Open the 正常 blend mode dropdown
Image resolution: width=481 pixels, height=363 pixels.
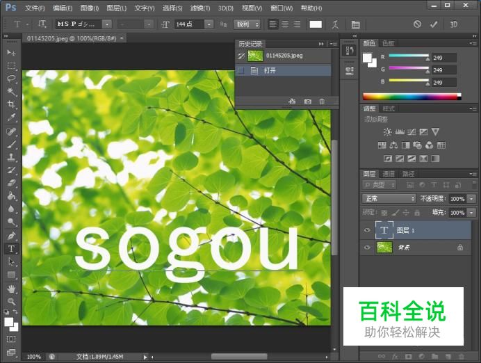pos(389,198)
